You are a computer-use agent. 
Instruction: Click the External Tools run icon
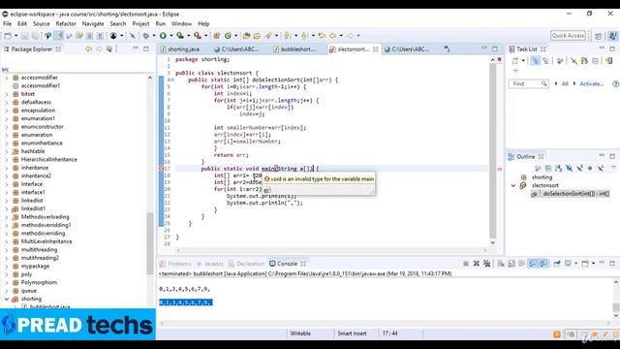click(198, 36)
